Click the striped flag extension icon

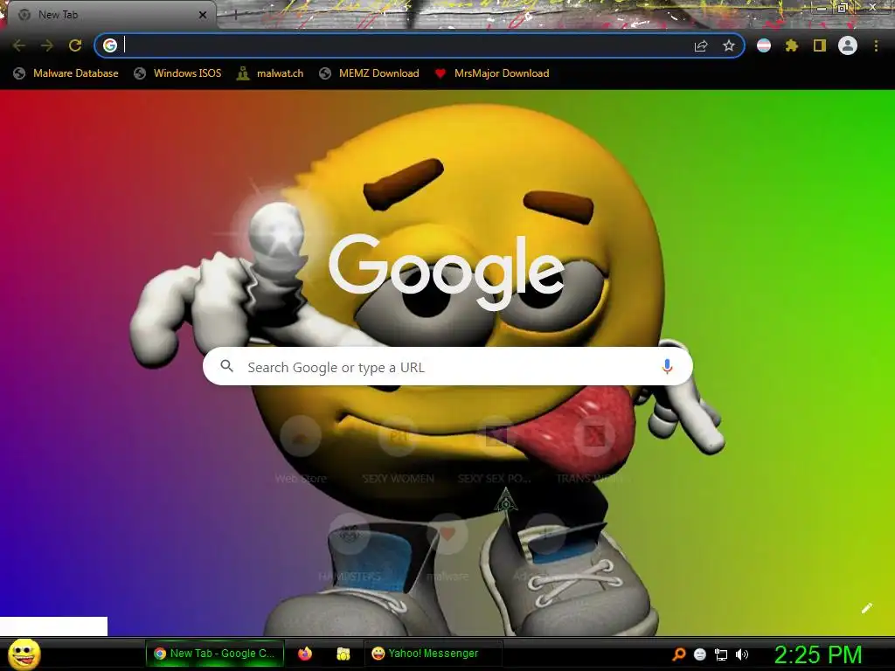764,45
